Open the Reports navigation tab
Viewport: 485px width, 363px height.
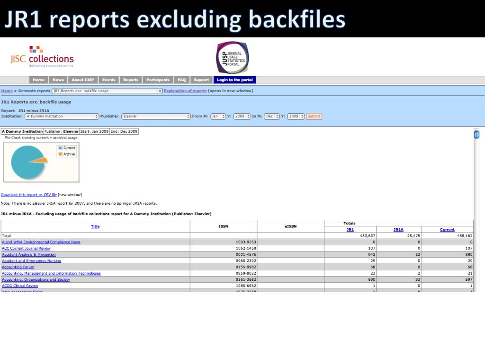click(x=131, y=80)
